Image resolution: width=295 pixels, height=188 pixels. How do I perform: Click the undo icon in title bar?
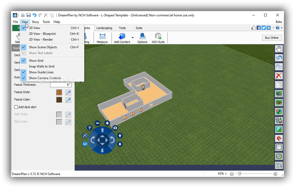[34, 15]
